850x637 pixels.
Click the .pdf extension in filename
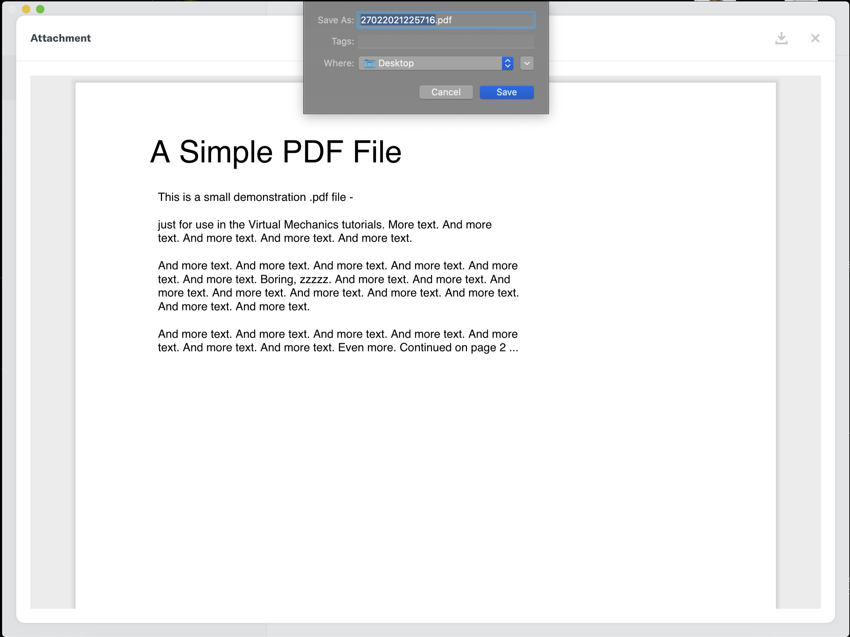(x=444, y=20)
